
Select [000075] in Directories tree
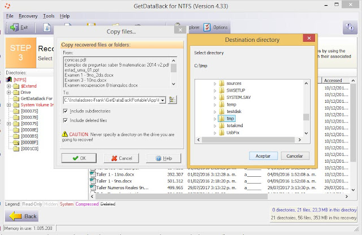pyautogui.click(x=29, y=111)
